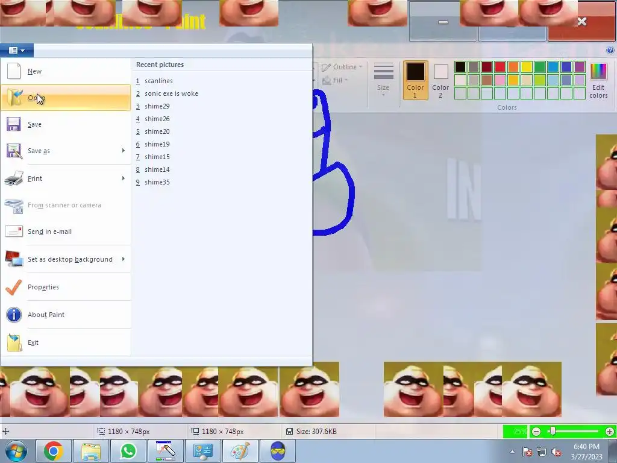
Task: Click the Snipping Tool taskbar icon
Action: 166,451
